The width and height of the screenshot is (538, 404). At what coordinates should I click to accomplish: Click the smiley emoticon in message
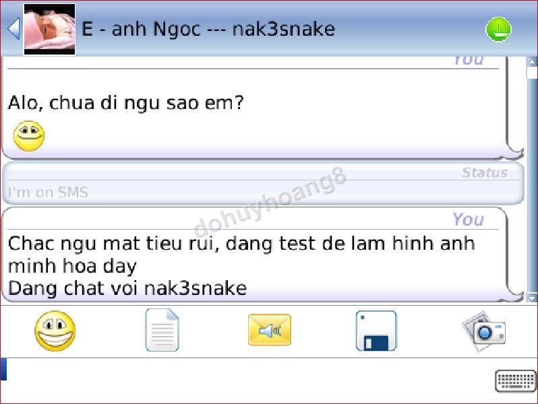[x=29, y=136]
